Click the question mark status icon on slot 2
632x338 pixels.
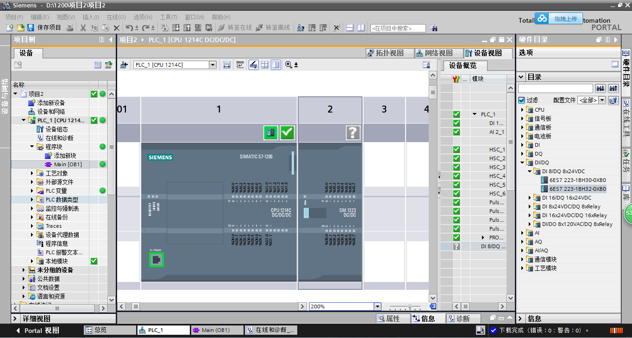(x=353, y=133)
